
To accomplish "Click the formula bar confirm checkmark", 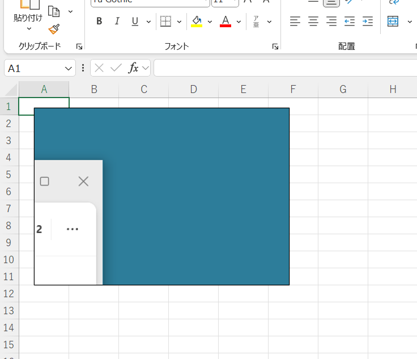I will 116,68.
